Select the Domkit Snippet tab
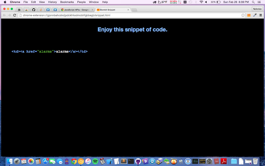Viewport: 265px width, 166px height. (x=111, y=10)
